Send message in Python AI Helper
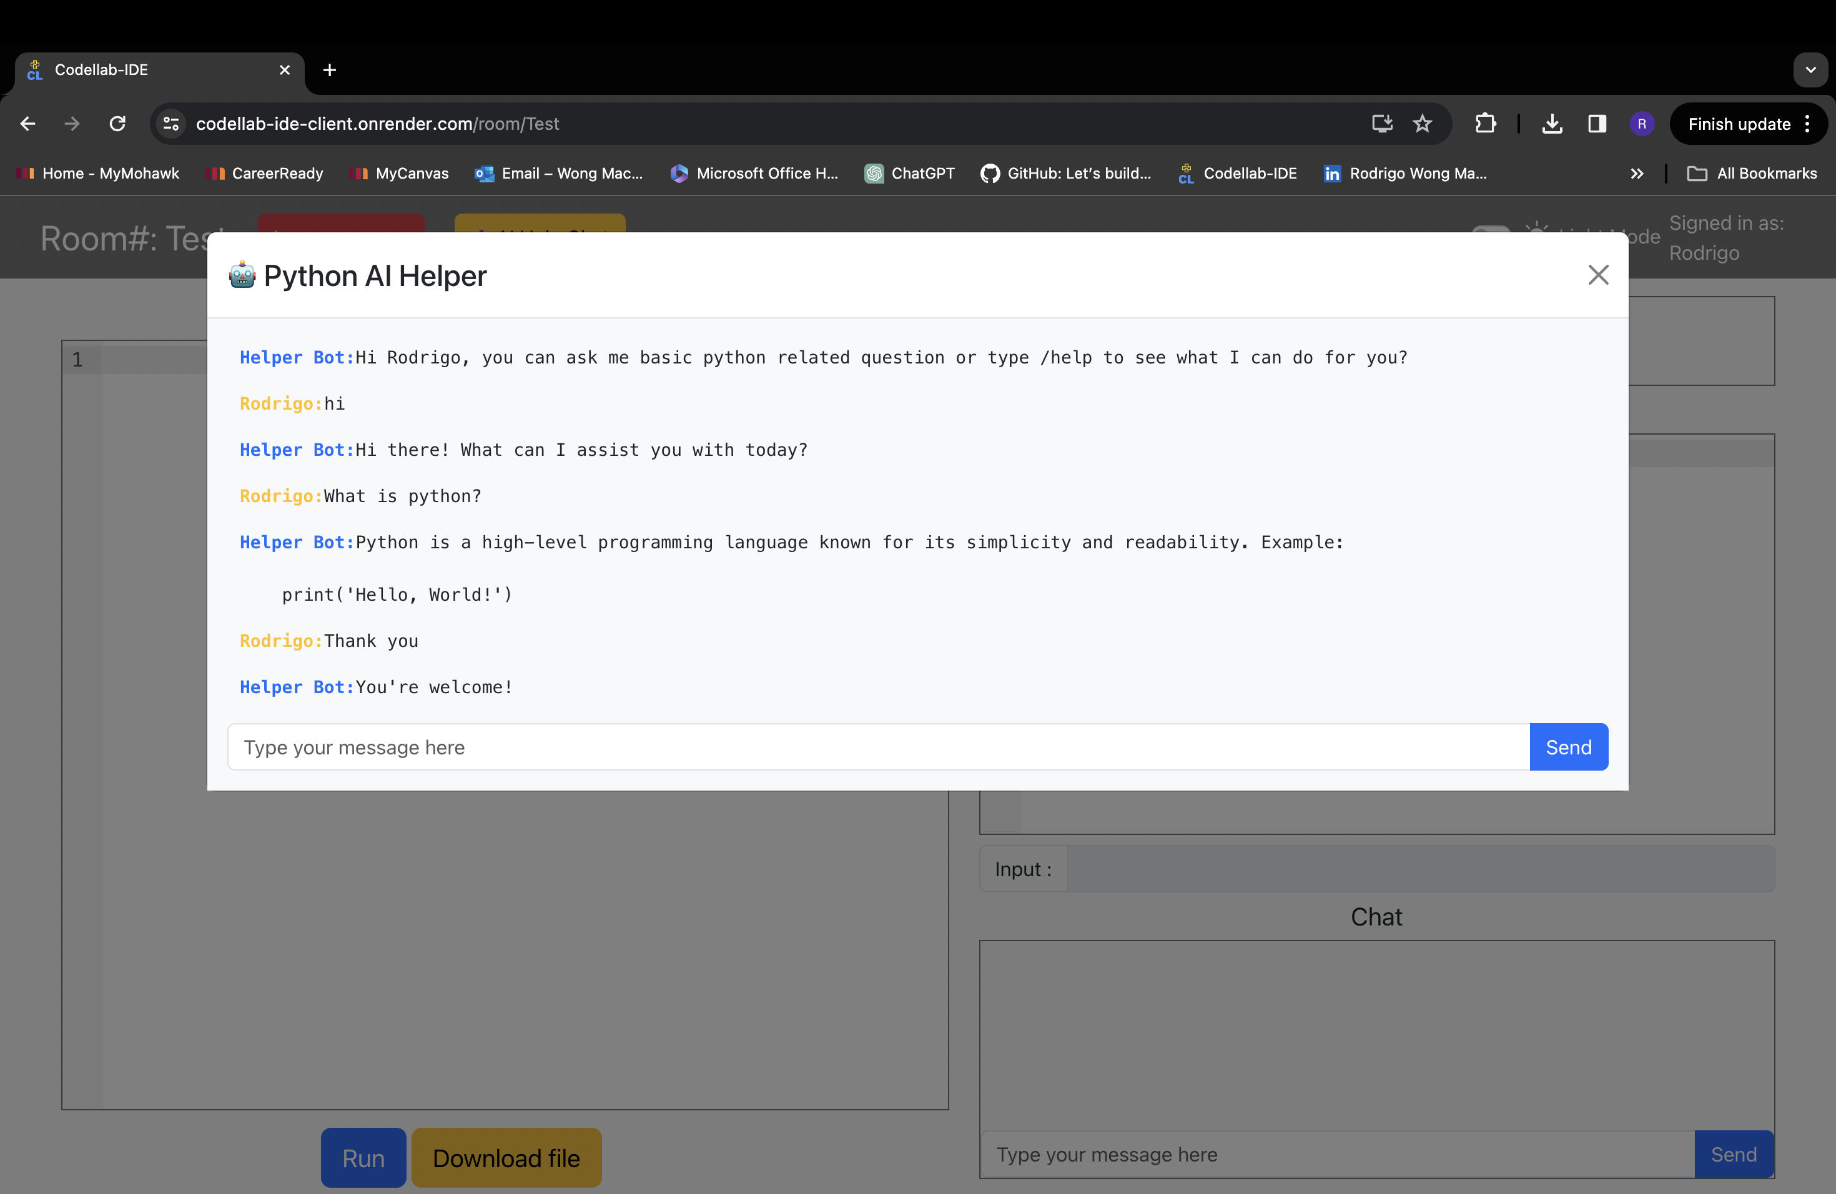 coord(1568,747)
